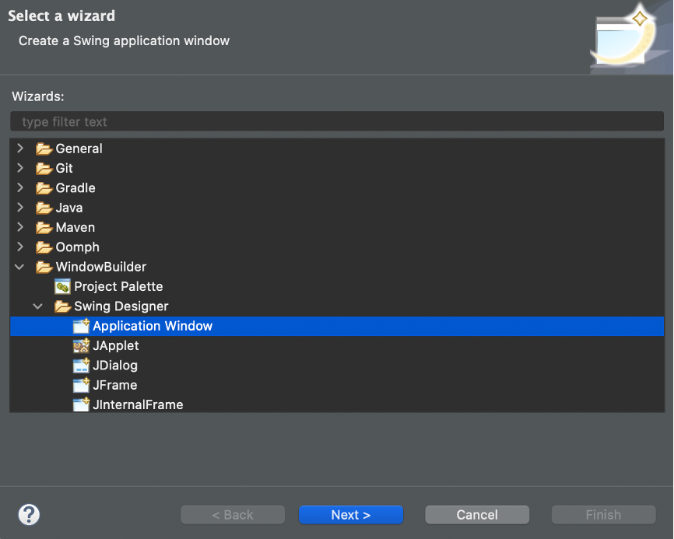674x539 pixels.
Task: Expand the Gradle category
Action: (19, 187)
